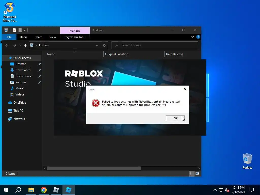Open the Action Center notifications icon
260x195 pixels.
point(252,190)
